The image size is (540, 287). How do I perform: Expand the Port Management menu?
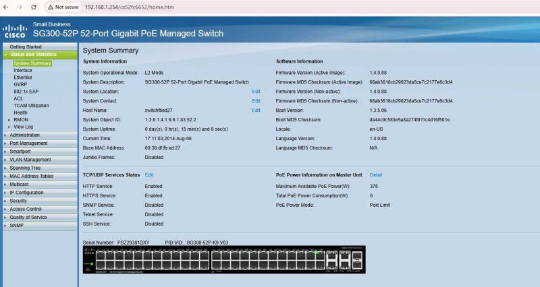click(x=40, y=143)
